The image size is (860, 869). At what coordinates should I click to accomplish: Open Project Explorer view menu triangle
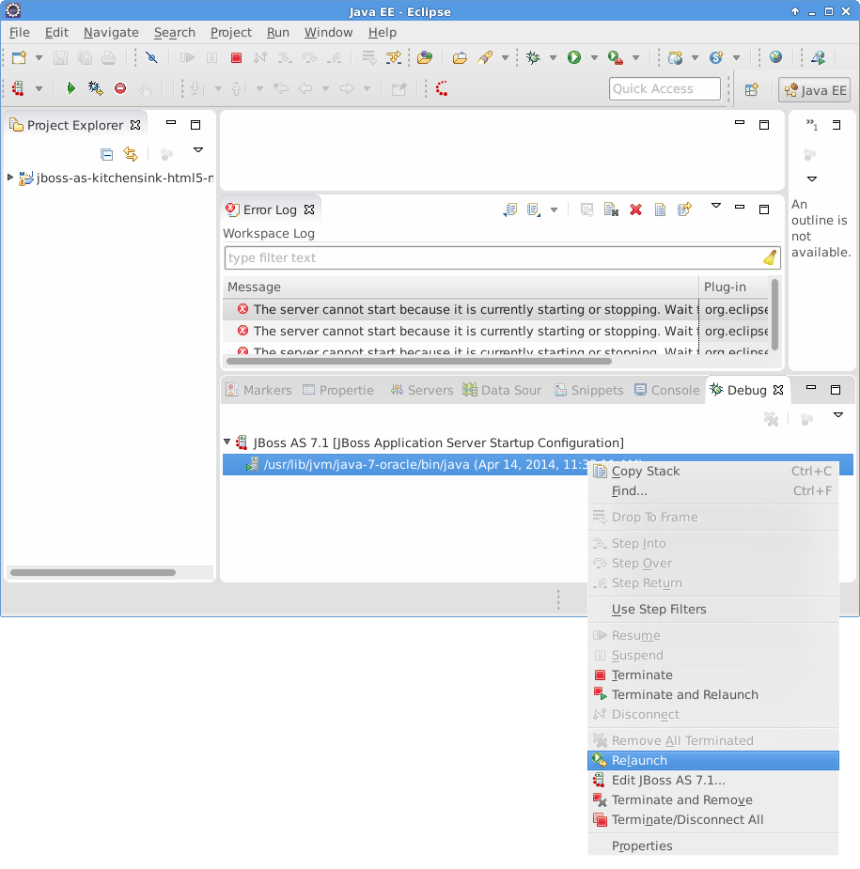[x=198, y=150]
